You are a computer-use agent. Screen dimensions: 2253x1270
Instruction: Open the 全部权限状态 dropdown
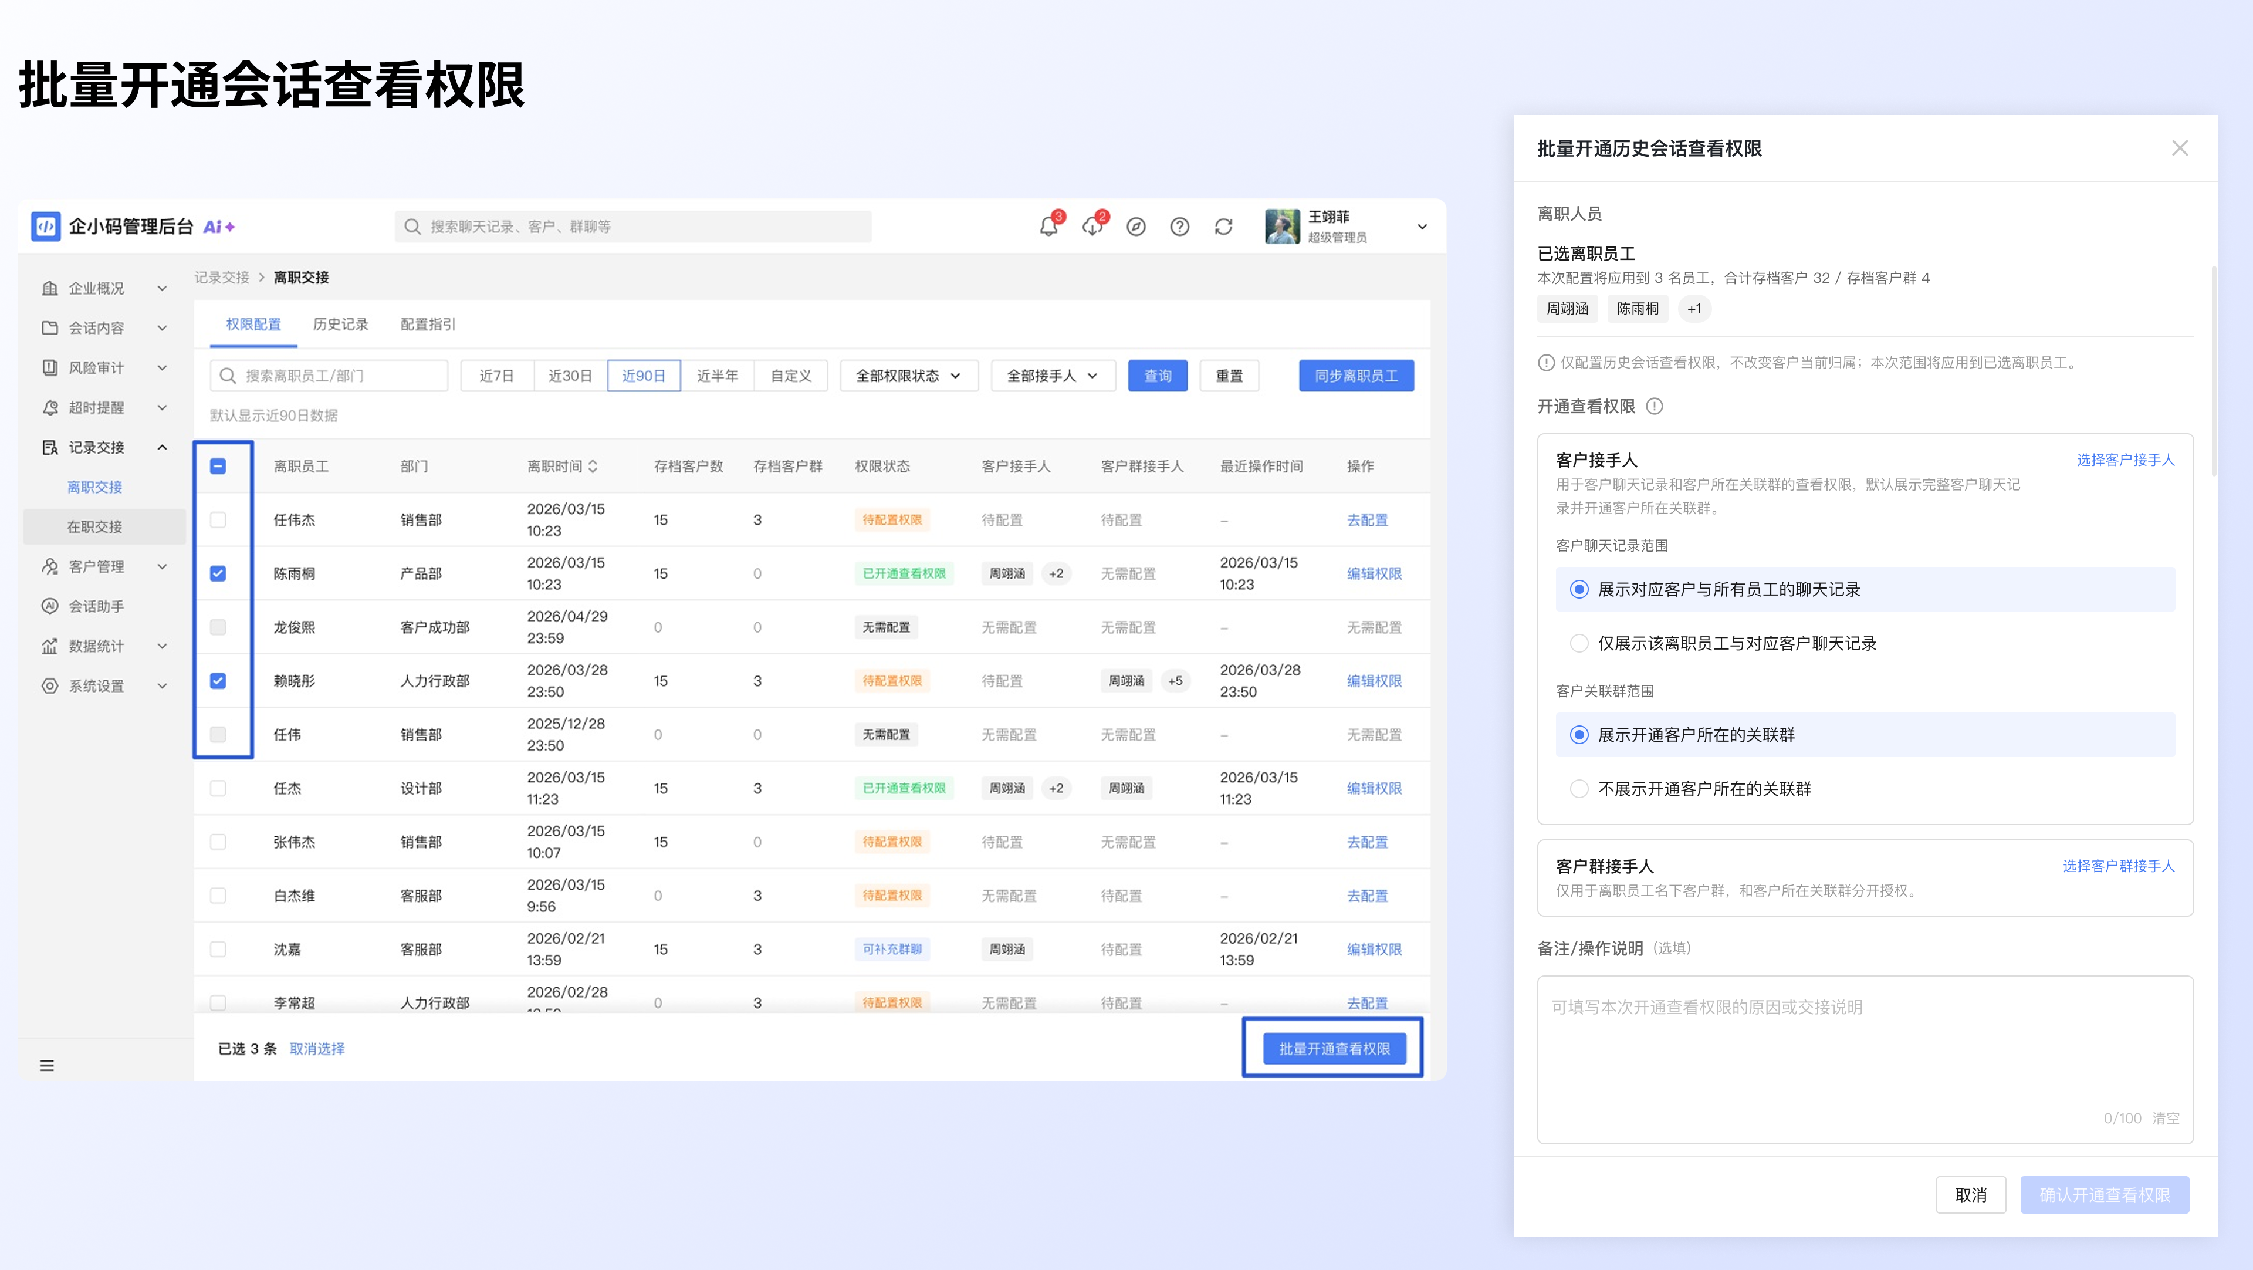click(909, 375)
